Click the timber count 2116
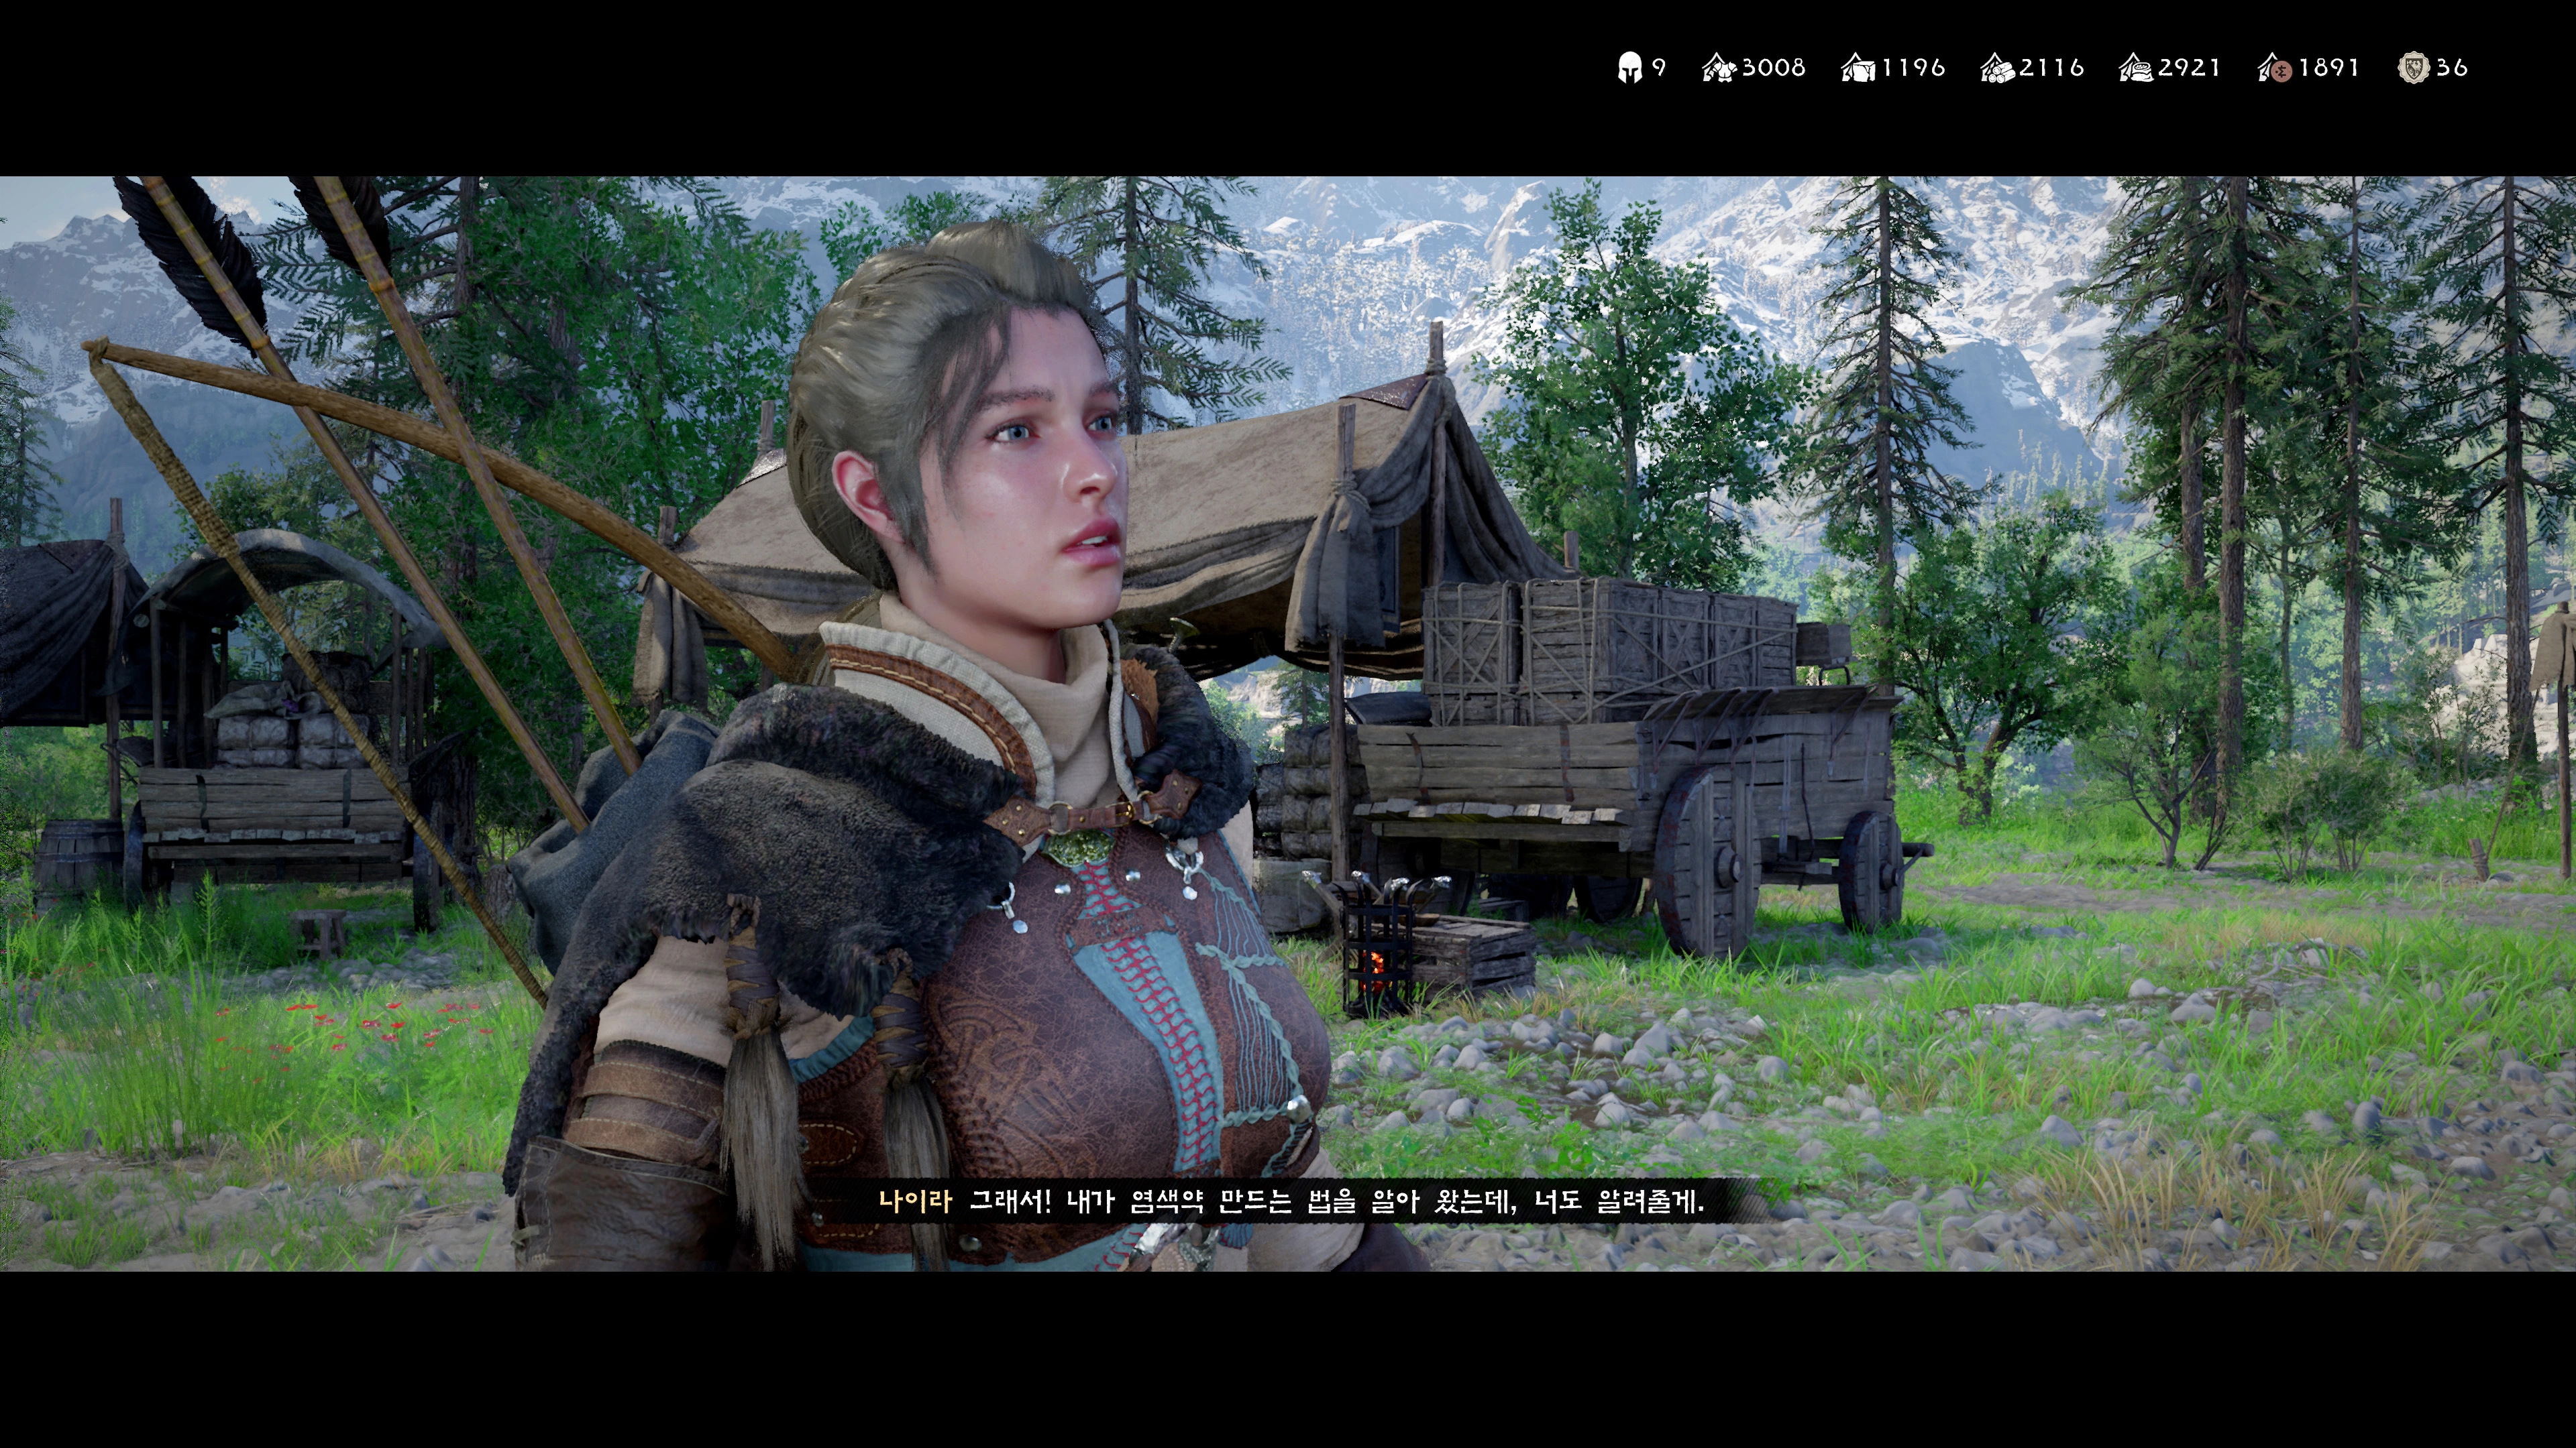 [2051, 68]
